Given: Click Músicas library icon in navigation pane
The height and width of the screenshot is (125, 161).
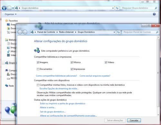Looking at the screenshot, I should 8,51.
